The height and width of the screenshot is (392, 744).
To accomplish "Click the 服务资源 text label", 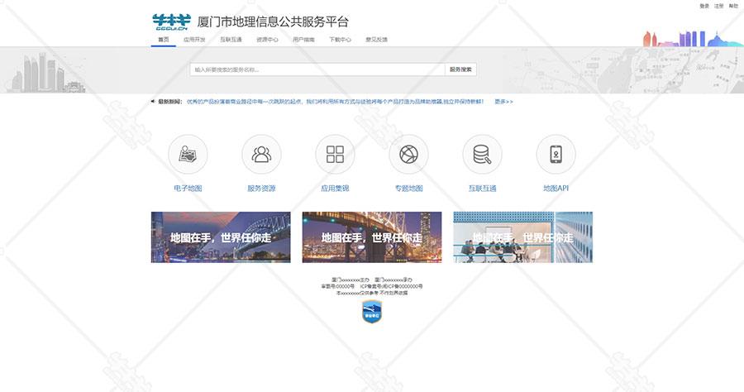I will [261, 189].
